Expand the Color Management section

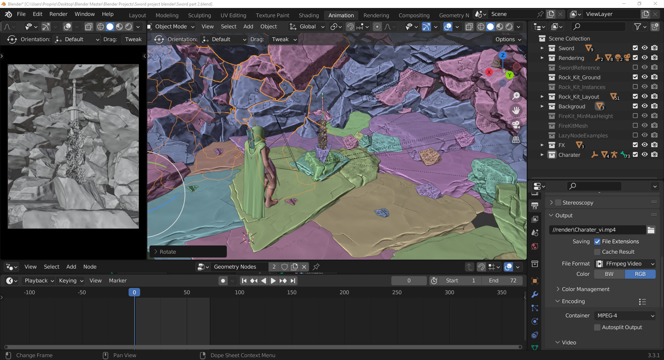click(585, 289)
